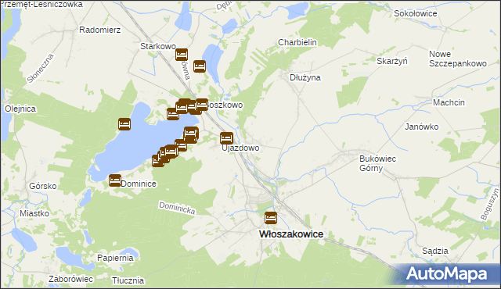
Task: Select the Sądzia label
Action: coord(435,251)
